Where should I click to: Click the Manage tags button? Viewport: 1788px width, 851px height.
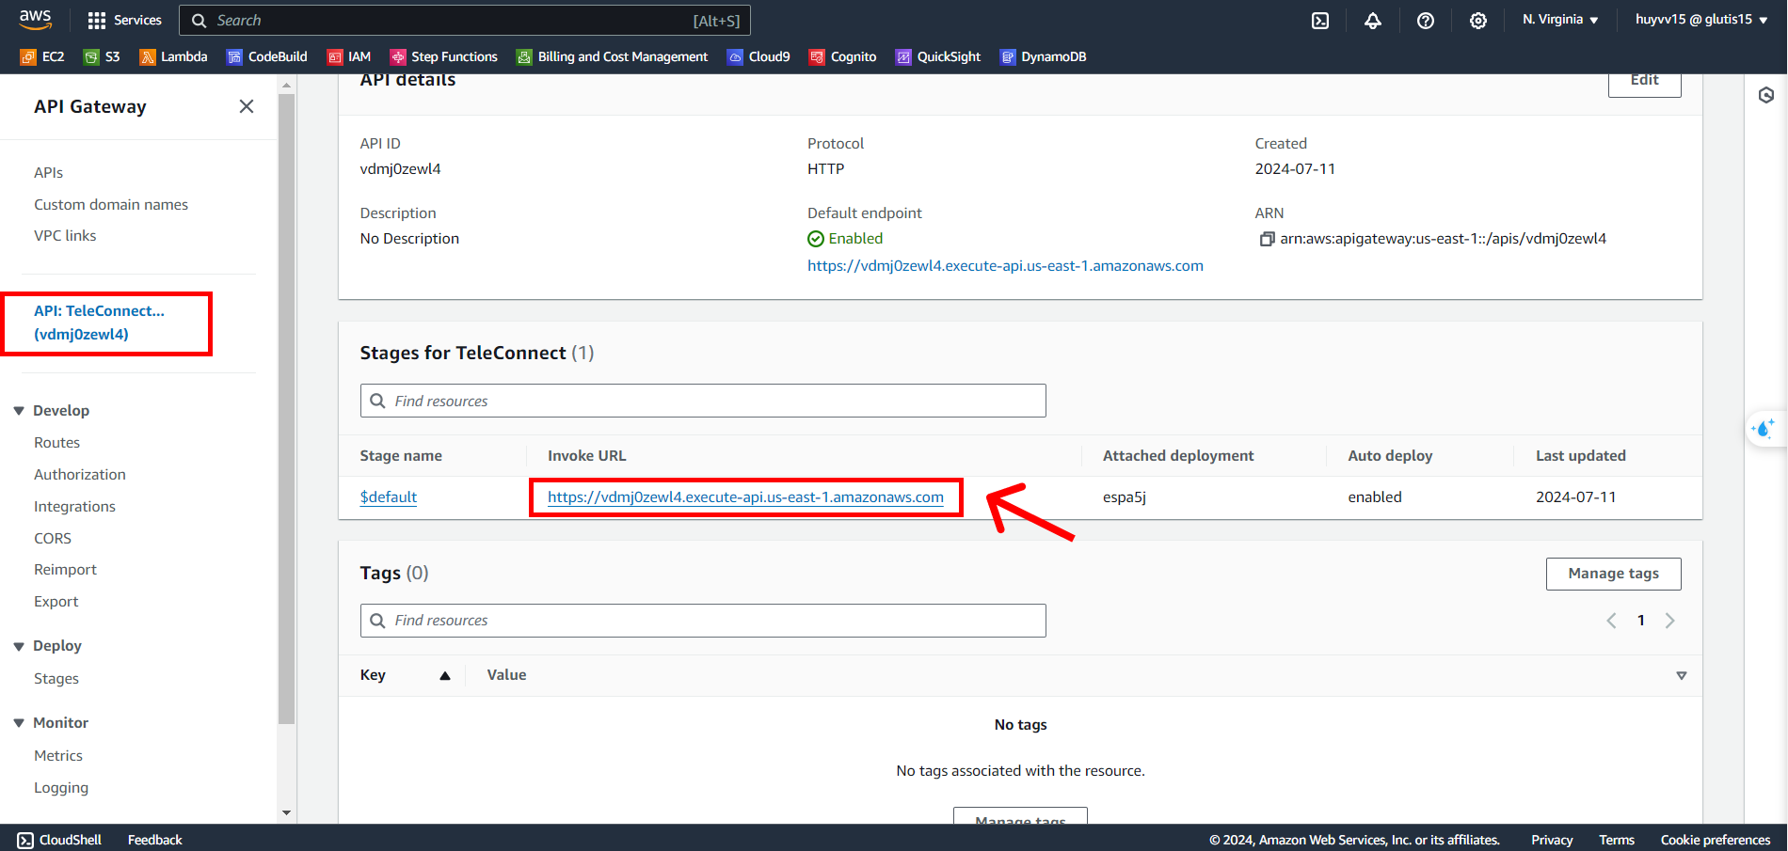tap(1613, 574)
